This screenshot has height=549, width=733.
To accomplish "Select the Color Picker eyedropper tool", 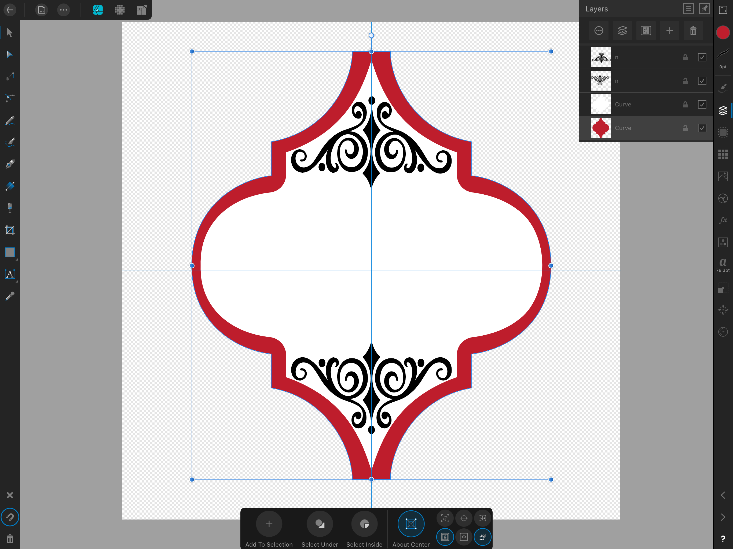I will [10, 296].
